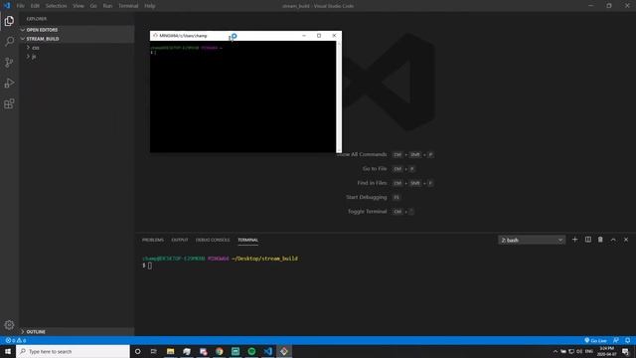Open the Selection menu
The image size is (636, 358).
pyautogui.click(x=56, y=6)
